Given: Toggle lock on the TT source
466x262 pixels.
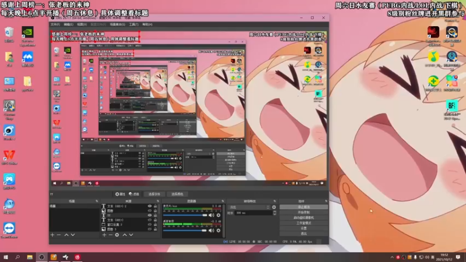Looking at the screenshot, I should [155, 215].
